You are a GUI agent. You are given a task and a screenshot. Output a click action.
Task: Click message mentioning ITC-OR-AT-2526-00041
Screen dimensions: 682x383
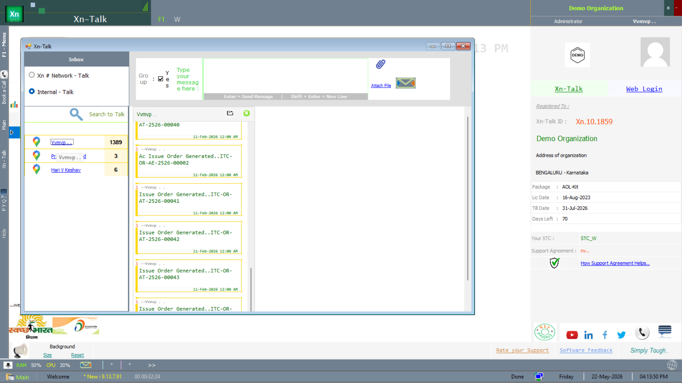(189, 199)
